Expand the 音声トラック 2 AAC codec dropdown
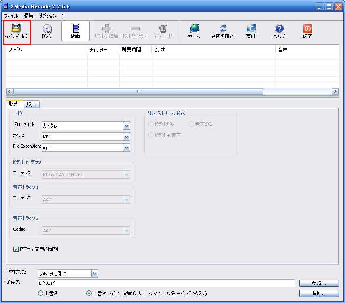 click(127, 231)
